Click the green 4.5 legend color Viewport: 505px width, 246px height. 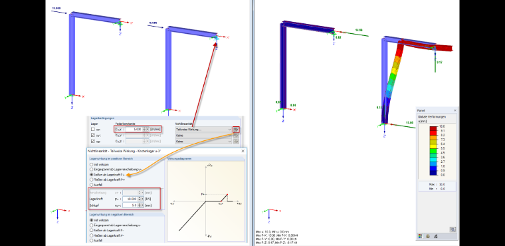[433, 151]
